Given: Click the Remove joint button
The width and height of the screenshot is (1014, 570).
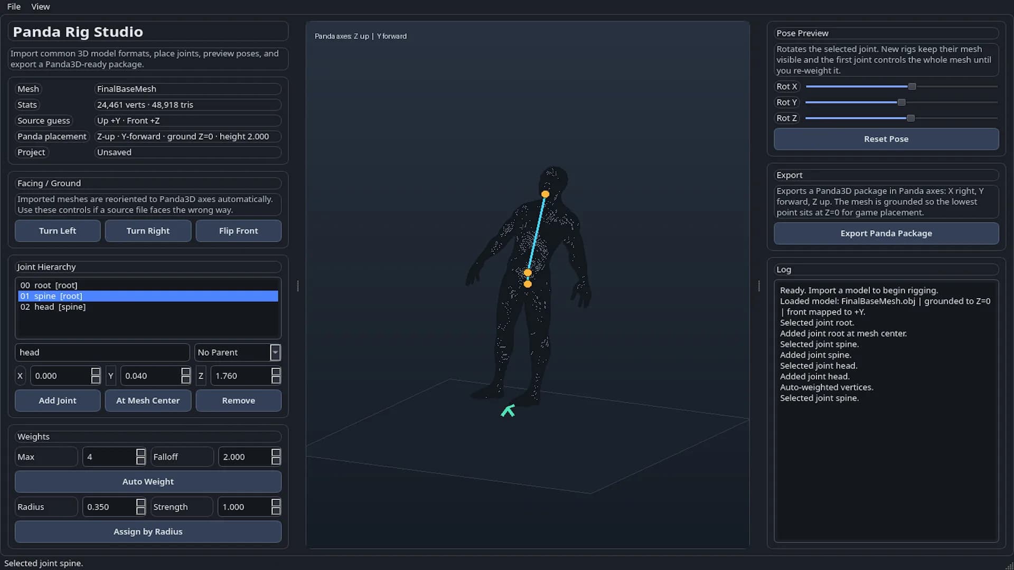Looking at the screenshot, I should pos(238,401).
